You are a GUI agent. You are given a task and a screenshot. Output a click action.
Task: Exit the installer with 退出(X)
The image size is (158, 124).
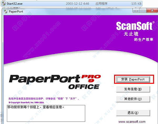coord(133,113)
